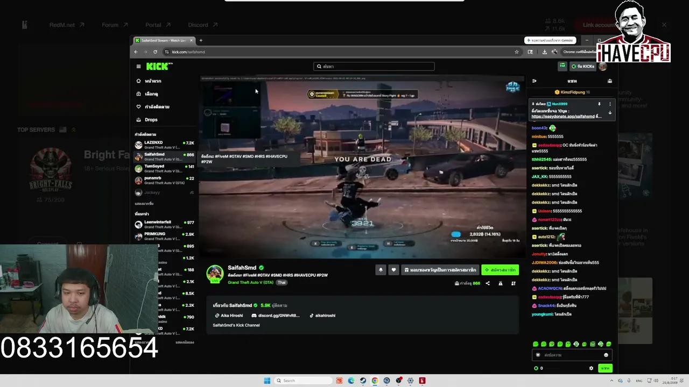689x387 pixels.
Task: Open Drops in Kick sidebar
Action: click(x=147, y=120)
